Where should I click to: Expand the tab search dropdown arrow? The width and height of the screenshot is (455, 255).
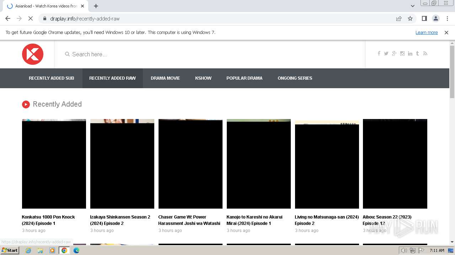point(412,6)
